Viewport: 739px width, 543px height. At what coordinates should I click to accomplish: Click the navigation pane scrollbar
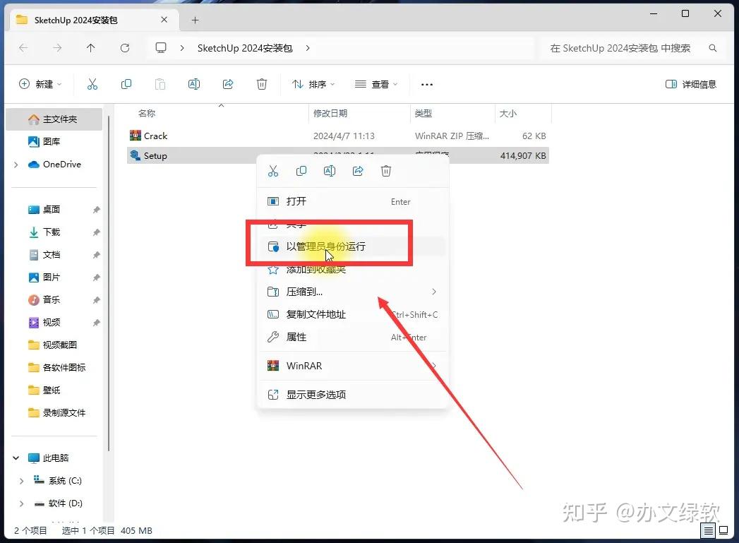coord(109,283)
